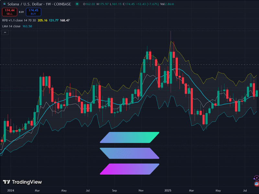This screenshot has width=259, height=194.
Task: Click the blue BUY 174.45 button
Action: point(33,12)
